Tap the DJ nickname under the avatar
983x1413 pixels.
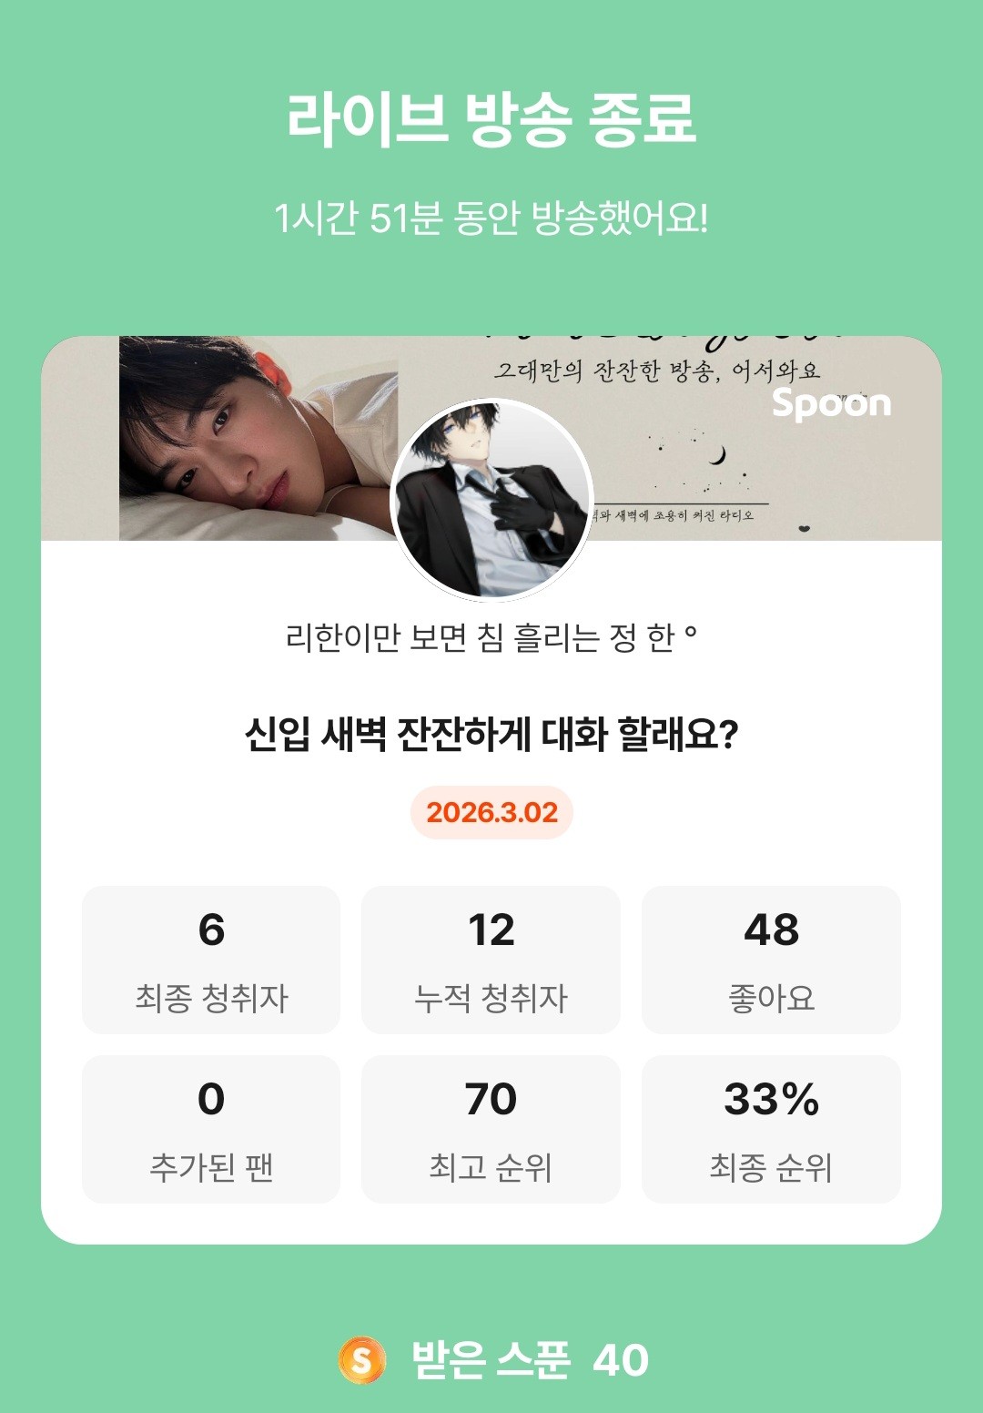click(x=491, y=638)
